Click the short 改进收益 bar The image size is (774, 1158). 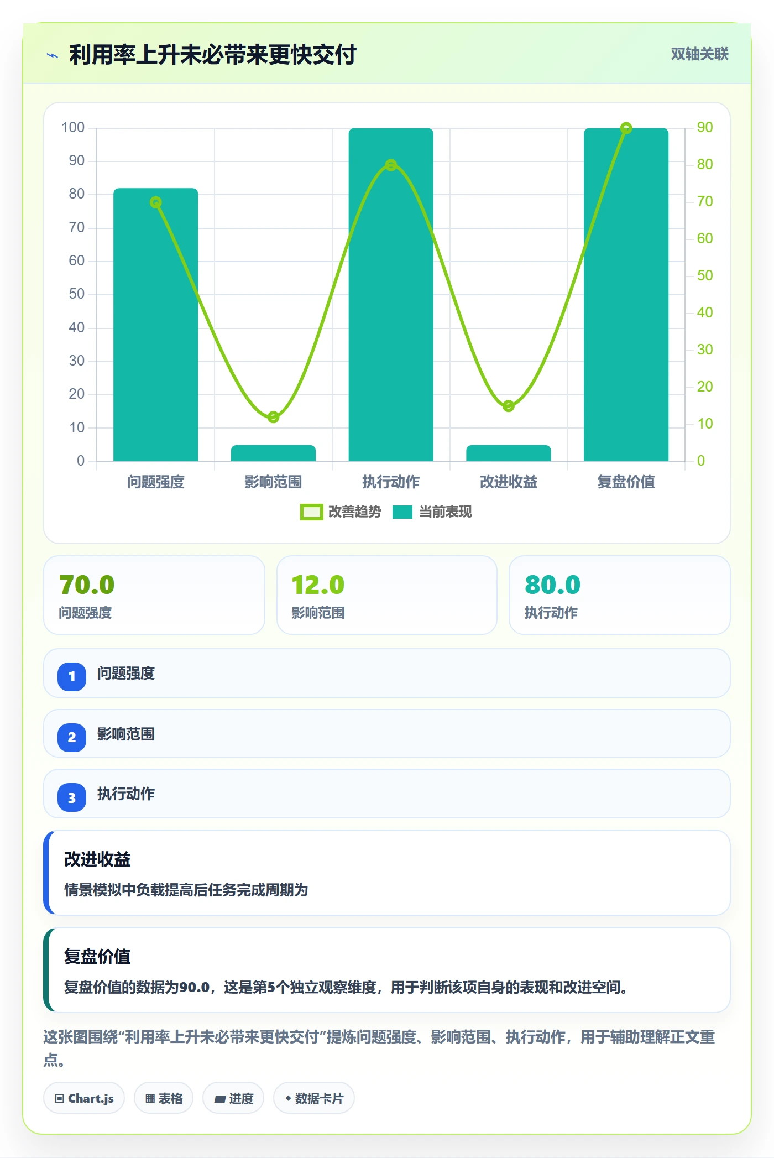[x=509, y=453]
